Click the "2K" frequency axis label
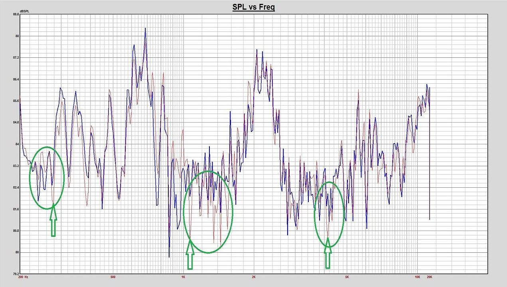This screenshot has width=507, height=287. 254,276
